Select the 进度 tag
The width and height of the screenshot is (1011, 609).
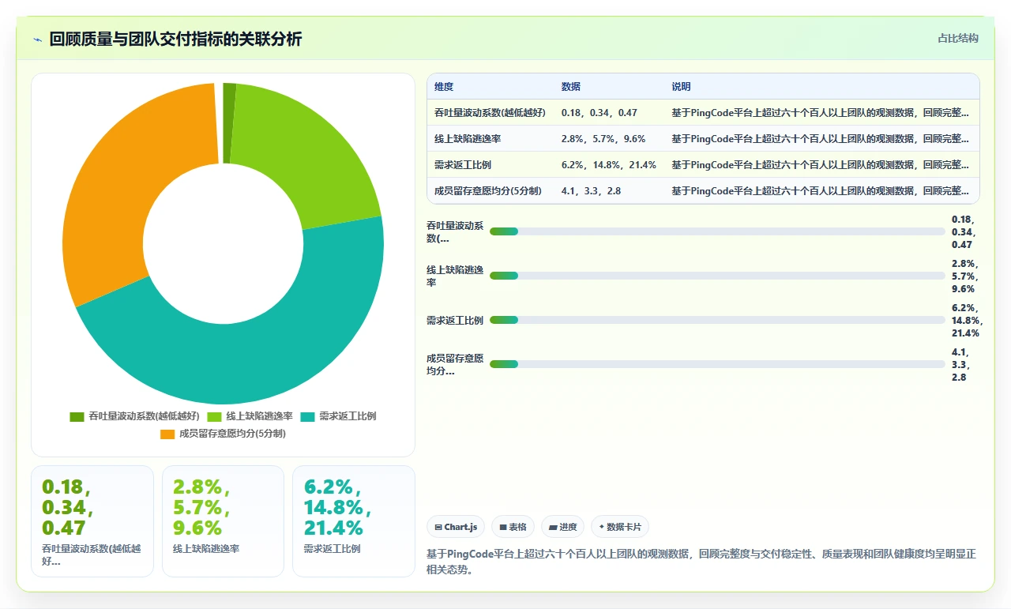pos(563,527)
